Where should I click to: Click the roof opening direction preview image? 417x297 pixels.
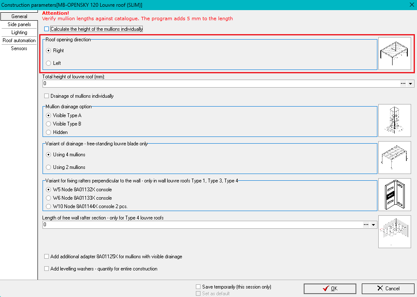click(x=394, y=54)
